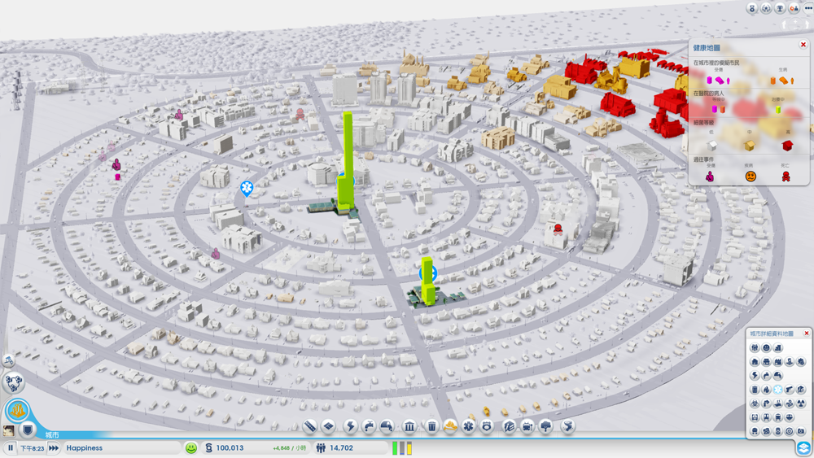814x458 pixels.
Task: Show the population data map
Action: [x=755, y=347]
